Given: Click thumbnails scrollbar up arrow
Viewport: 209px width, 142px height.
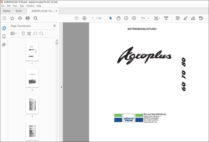Looking at the screenshot, I should pyautogui.click(x=57, y=40).
